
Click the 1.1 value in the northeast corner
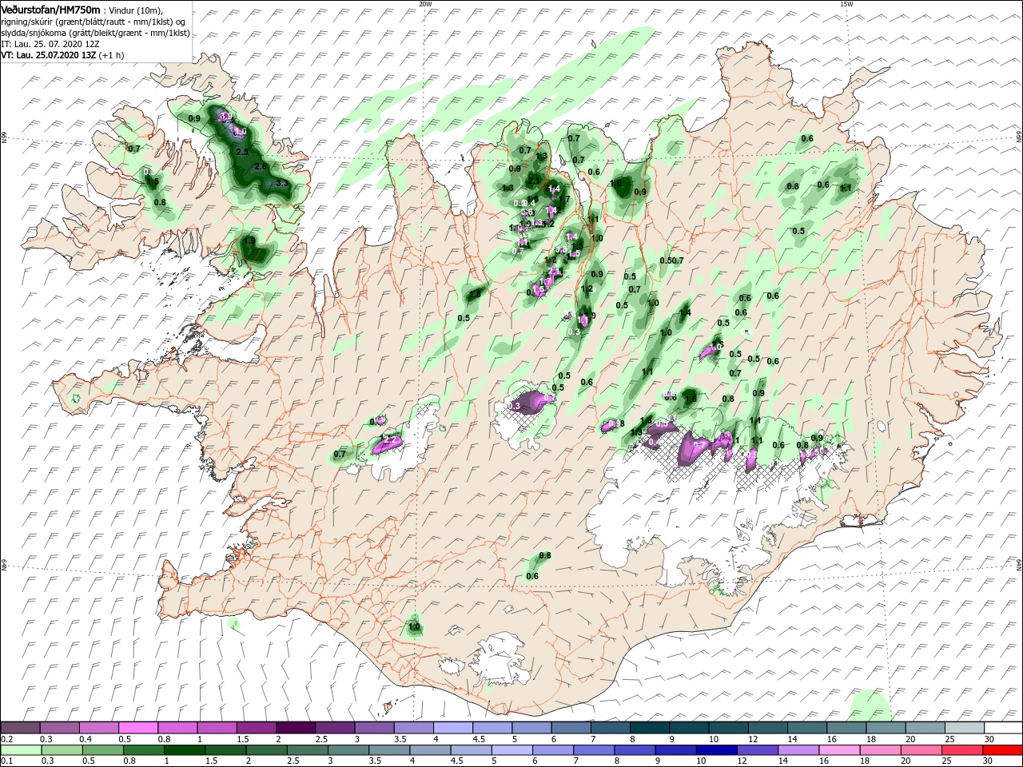(x=846, y=188)
